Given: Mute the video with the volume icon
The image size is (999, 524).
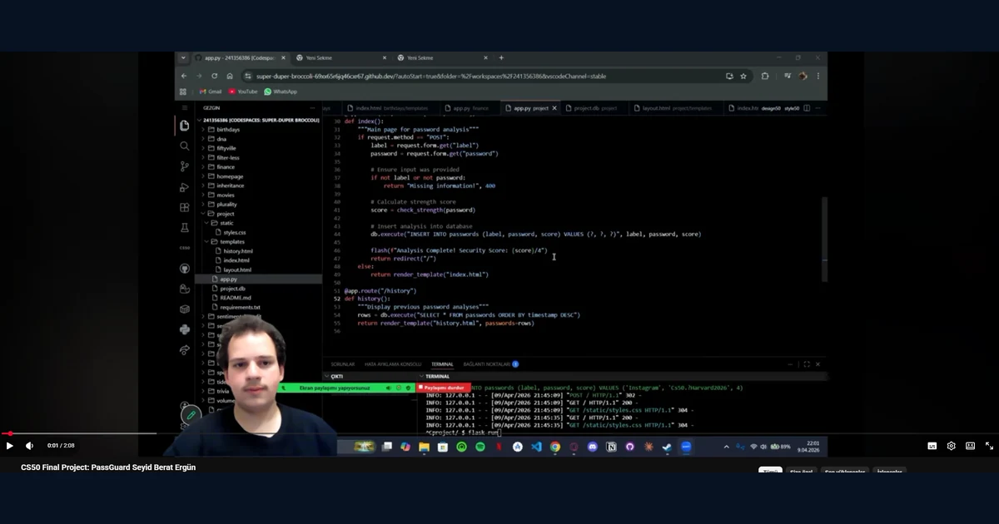Looking at the screenshot, I should 29,446.
